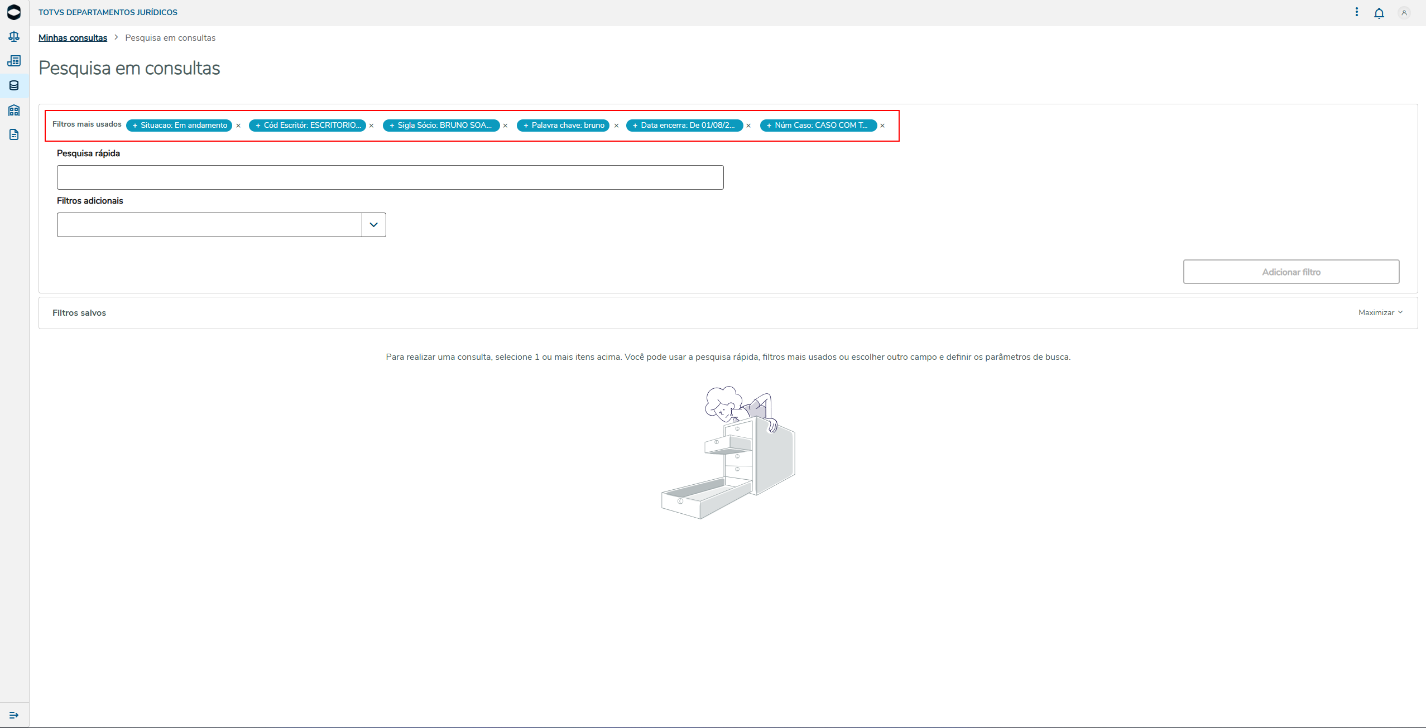Open the notifications bell
The width and height of the screenshot is (1426, 728).
[x=1379, y=13]
